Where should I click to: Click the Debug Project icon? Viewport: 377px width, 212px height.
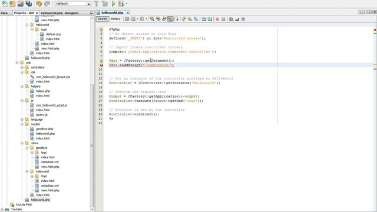(x=121, y=4)
